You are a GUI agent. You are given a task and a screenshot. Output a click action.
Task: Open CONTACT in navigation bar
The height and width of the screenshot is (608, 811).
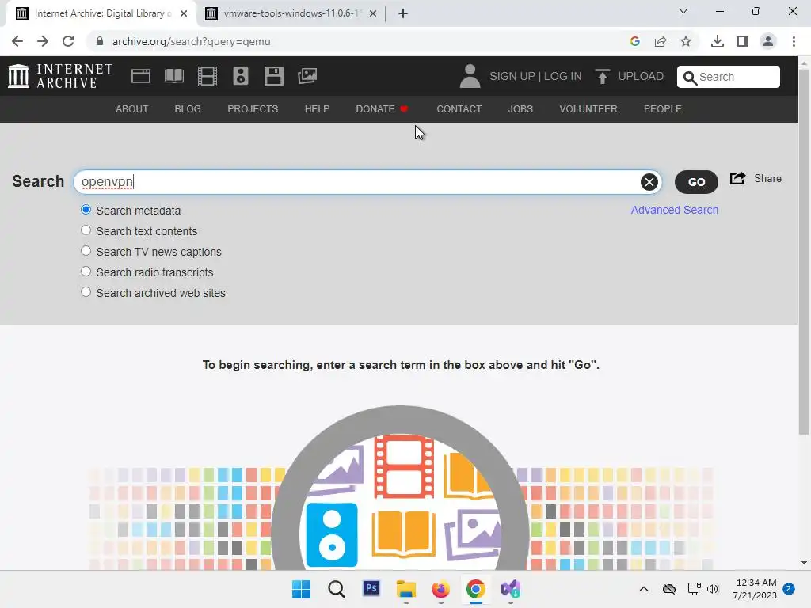pos(459,109)
